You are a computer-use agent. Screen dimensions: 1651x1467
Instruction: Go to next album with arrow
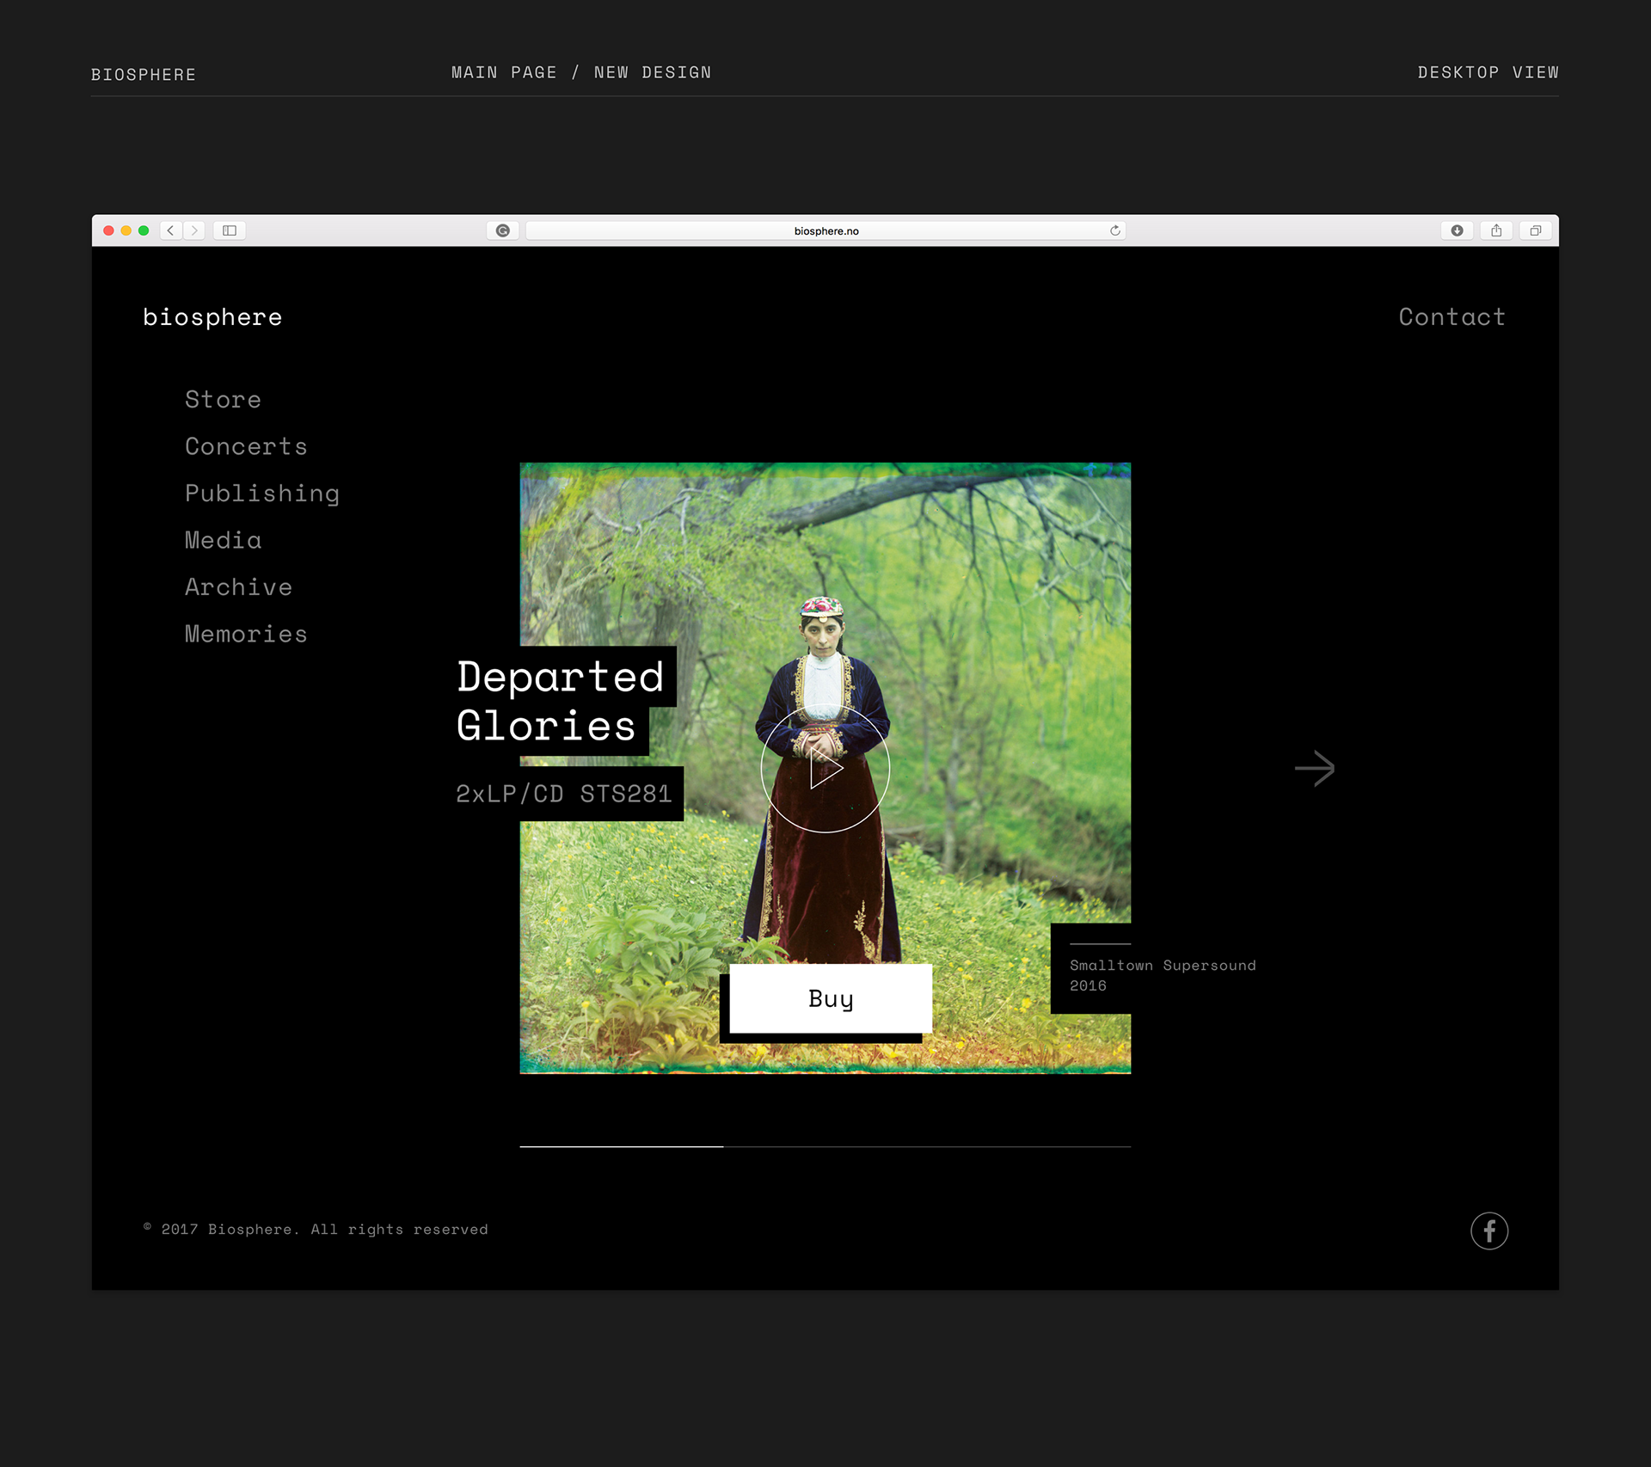[x=1315, y=768]
